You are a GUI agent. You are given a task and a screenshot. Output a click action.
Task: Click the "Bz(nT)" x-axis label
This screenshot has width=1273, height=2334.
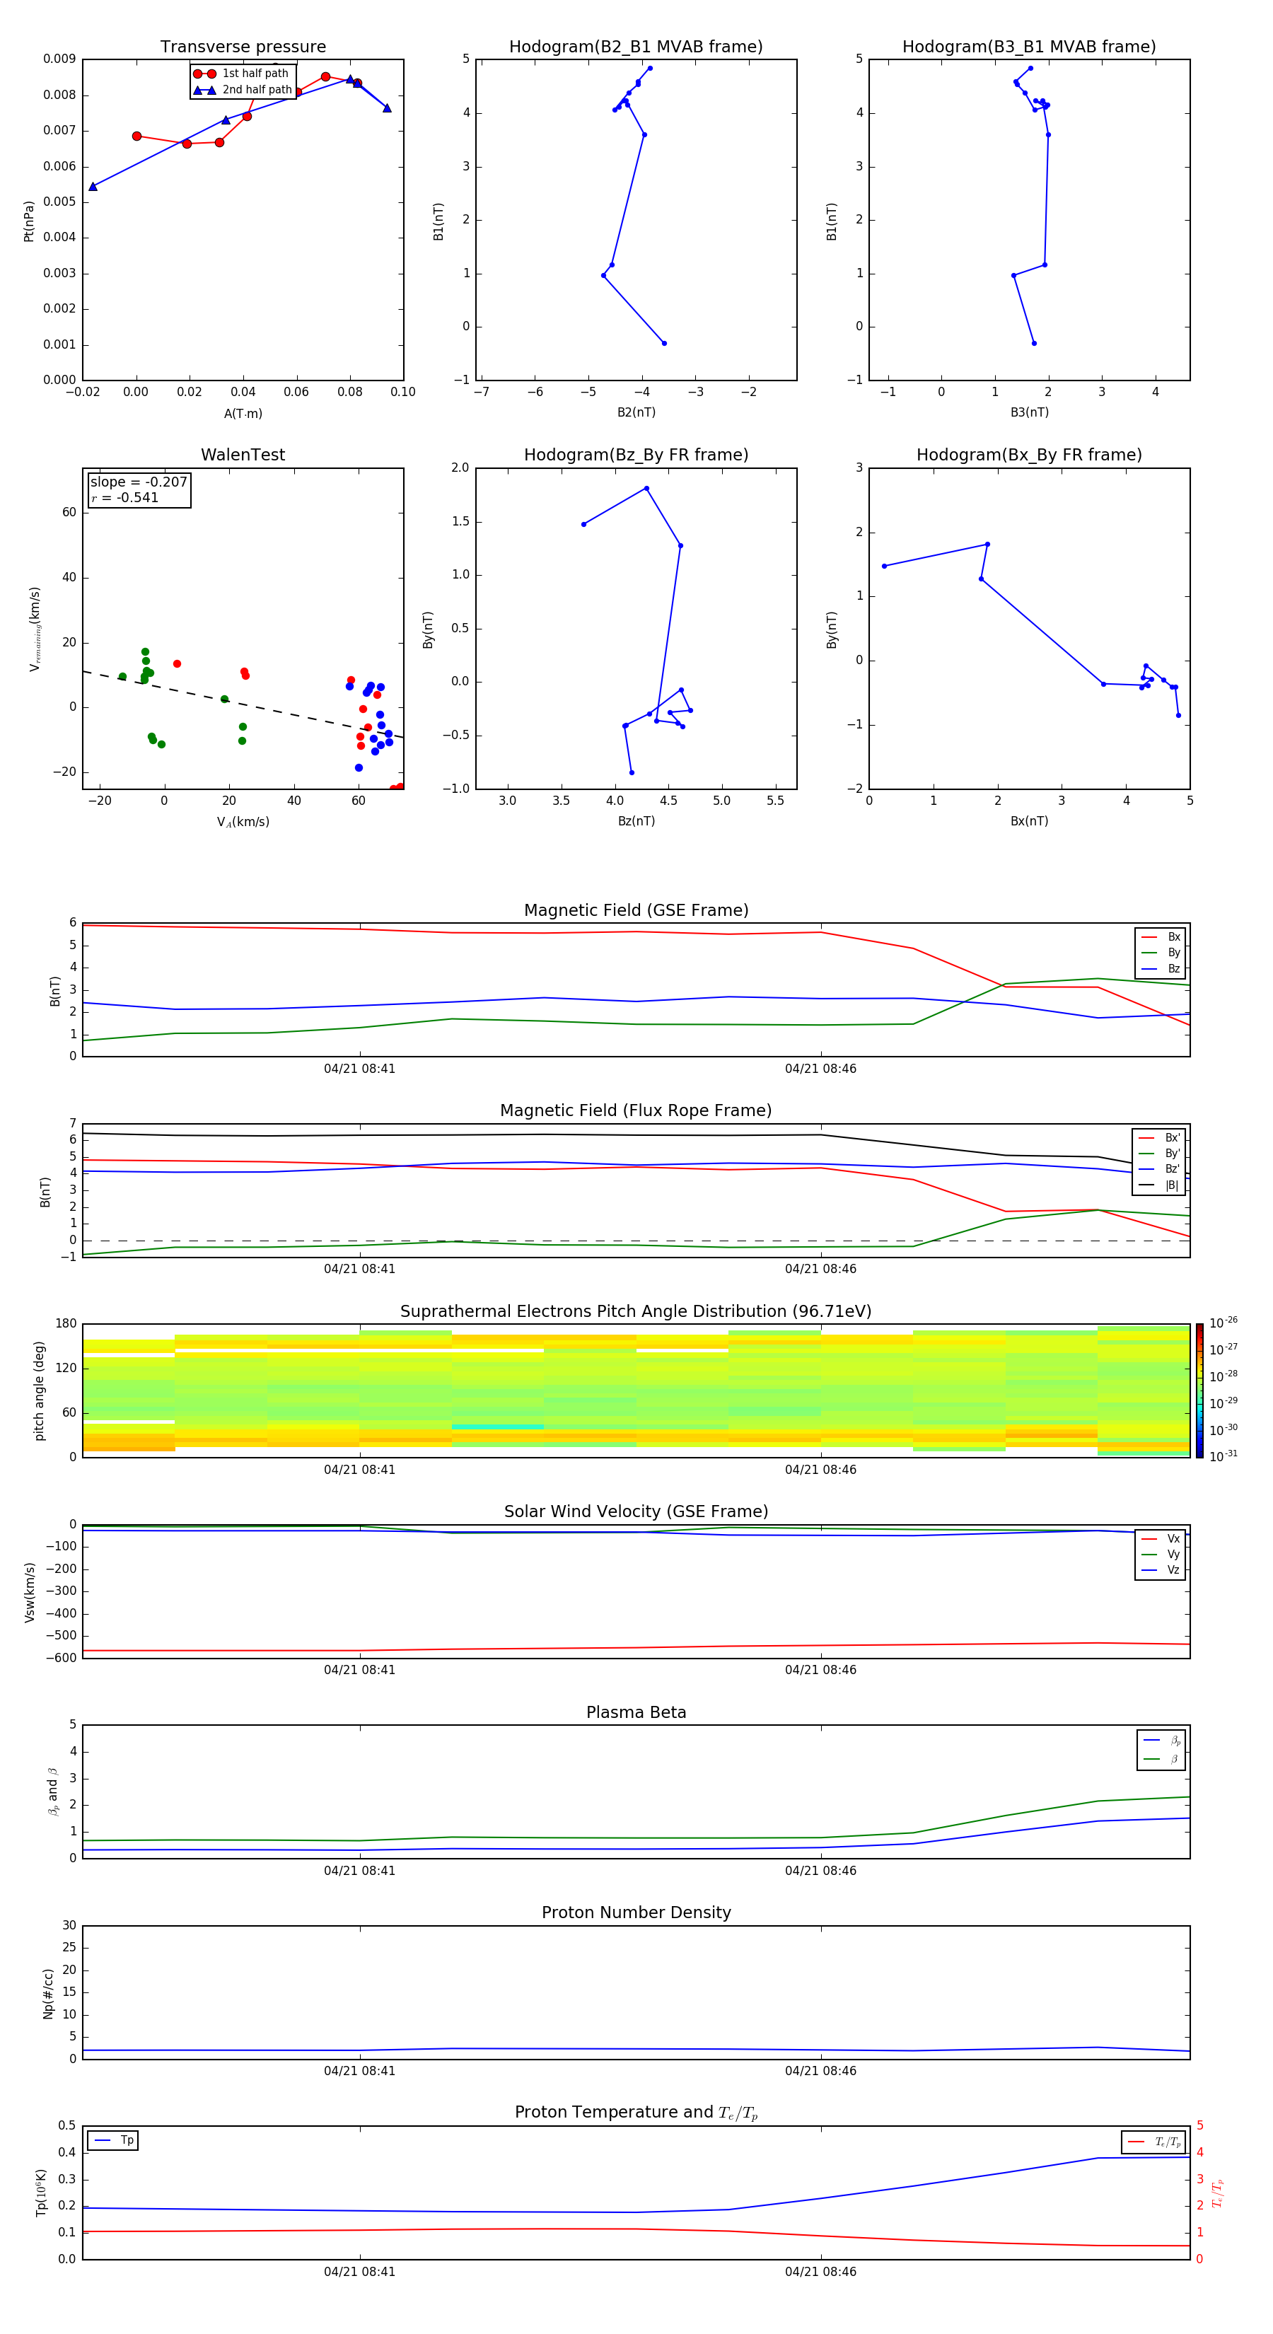click(636, 821)
